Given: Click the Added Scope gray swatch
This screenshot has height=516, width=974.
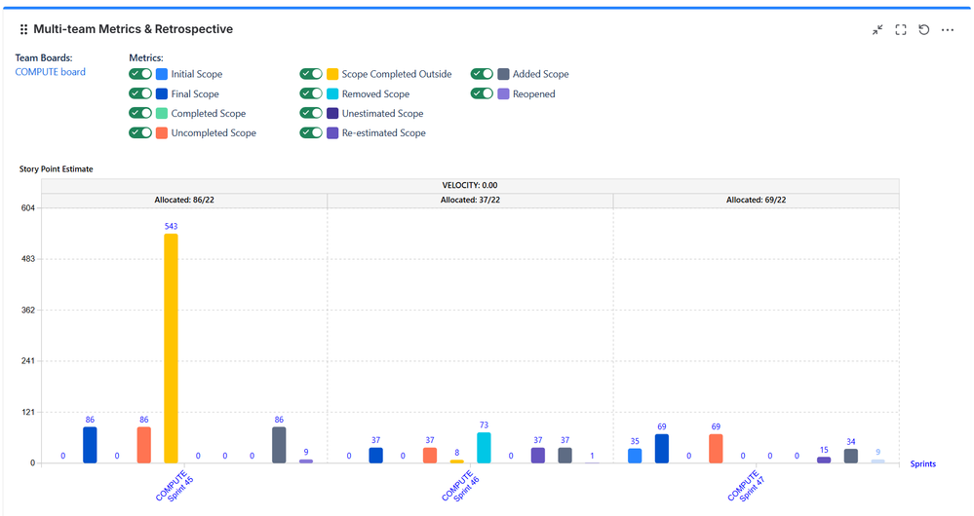Looking at the screenshot, I should pos(503,74).
